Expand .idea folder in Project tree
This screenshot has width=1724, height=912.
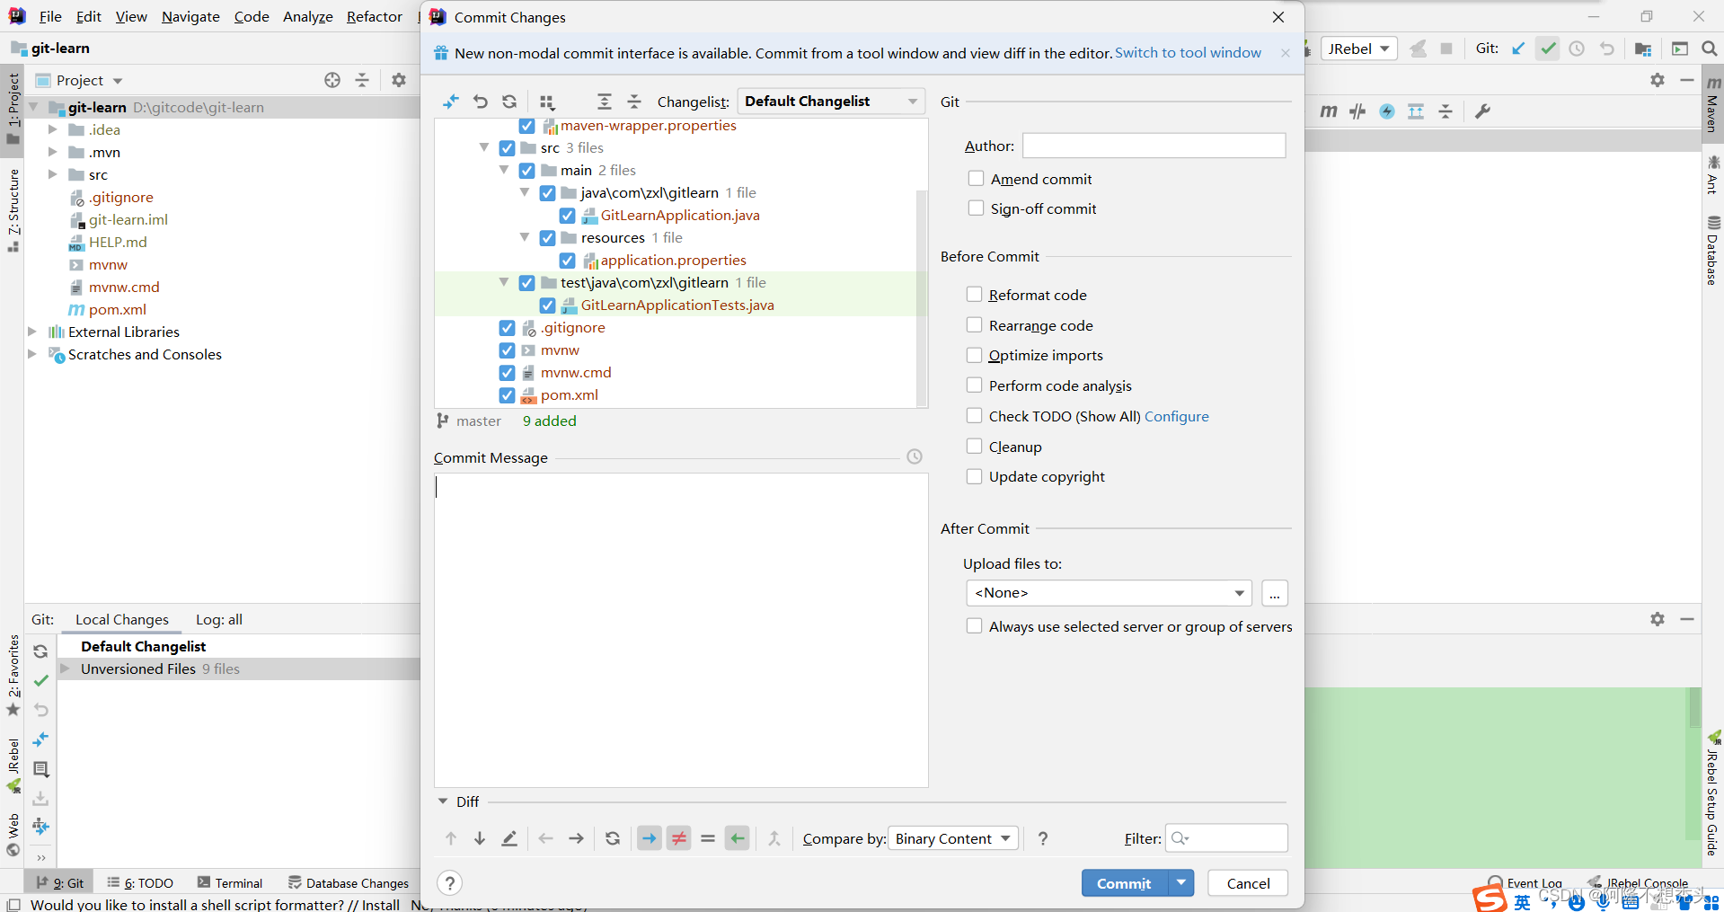tap(52, 129)
